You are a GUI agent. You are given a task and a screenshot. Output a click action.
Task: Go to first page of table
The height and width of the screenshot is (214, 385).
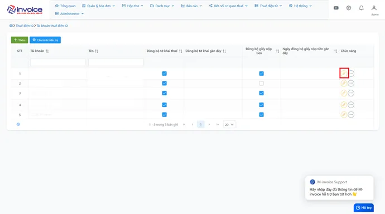coord(184,124)
